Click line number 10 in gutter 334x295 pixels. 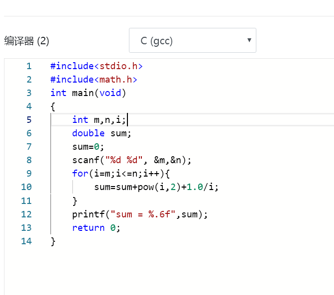26,187
